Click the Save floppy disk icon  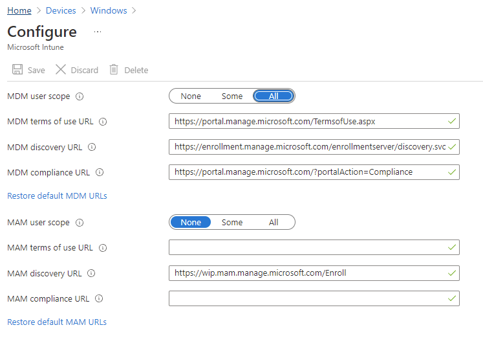(17, 69)
